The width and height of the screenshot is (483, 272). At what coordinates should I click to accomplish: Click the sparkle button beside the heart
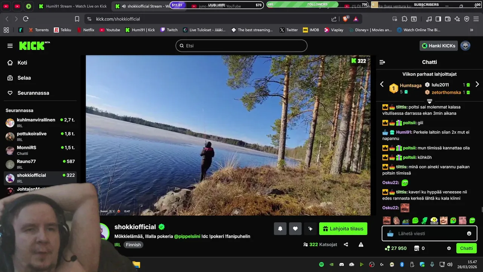(x=310, y=229)
